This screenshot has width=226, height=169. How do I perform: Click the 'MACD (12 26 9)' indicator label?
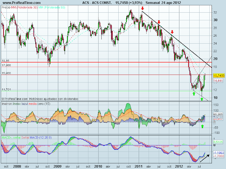tap(41, 138)
